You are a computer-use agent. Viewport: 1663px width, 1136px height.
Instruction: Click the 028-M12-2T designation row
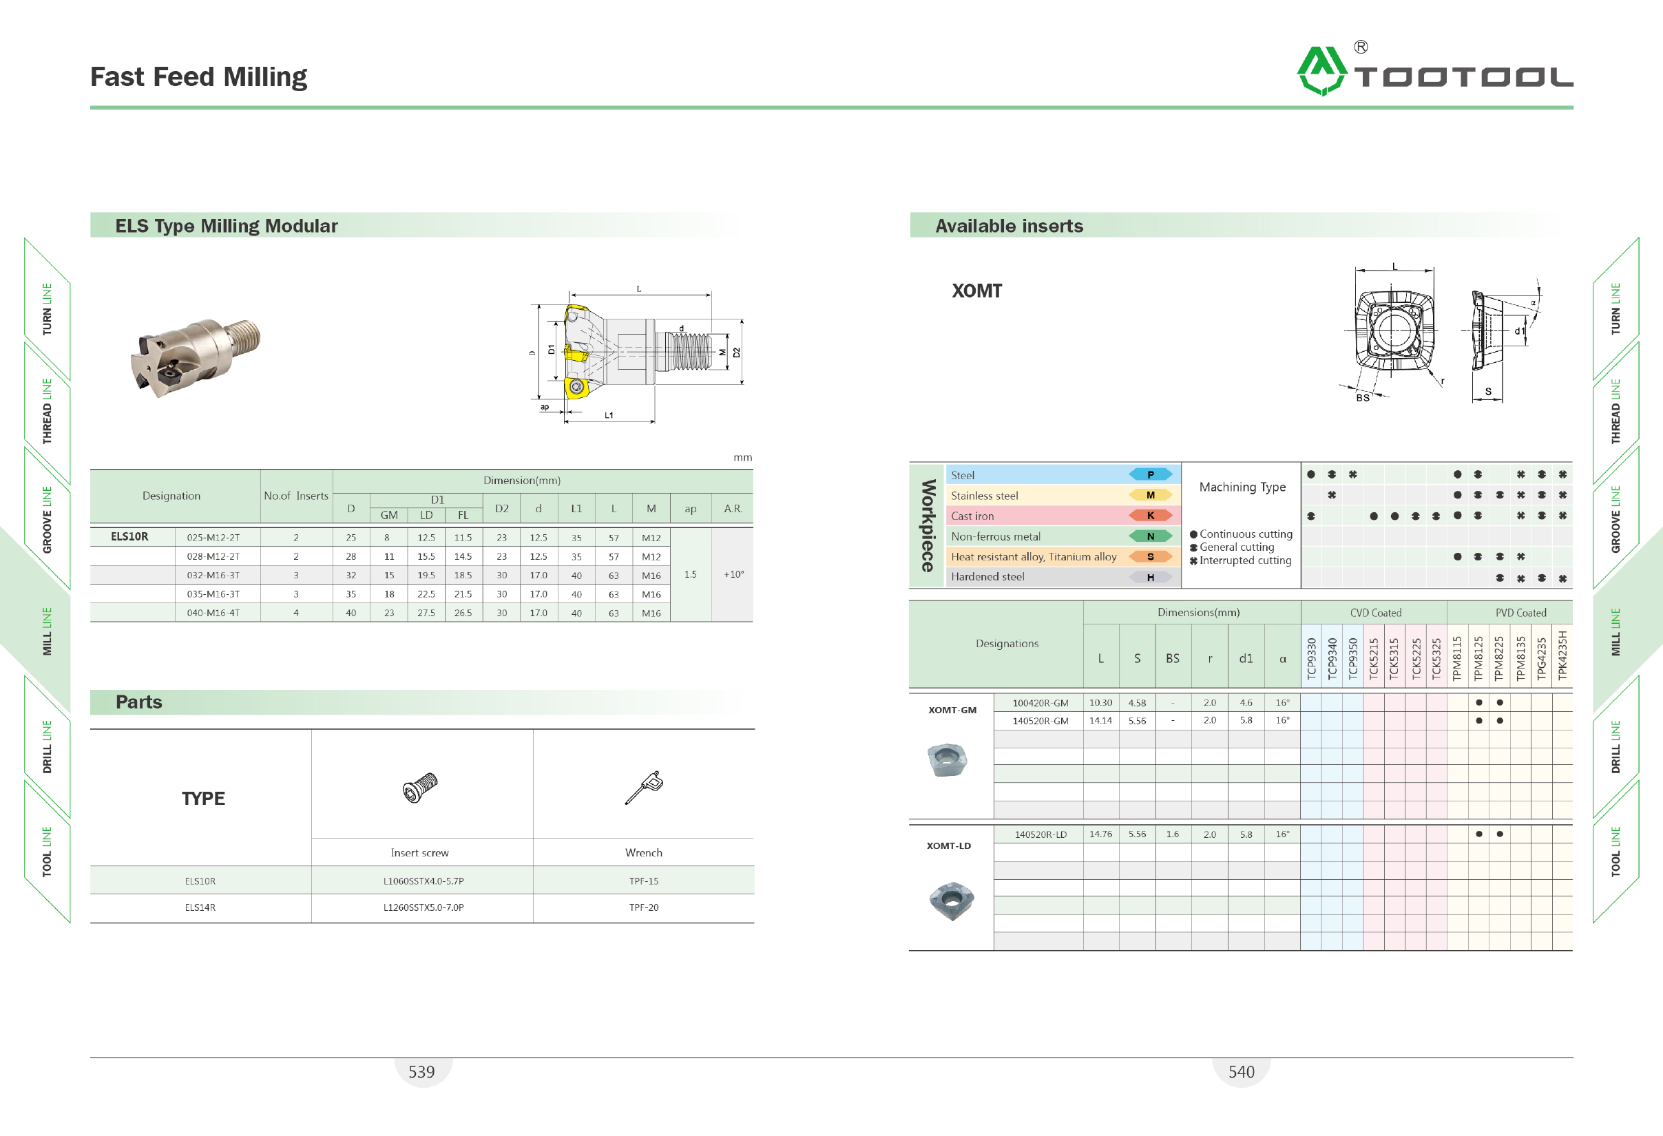tap(421, 556)
